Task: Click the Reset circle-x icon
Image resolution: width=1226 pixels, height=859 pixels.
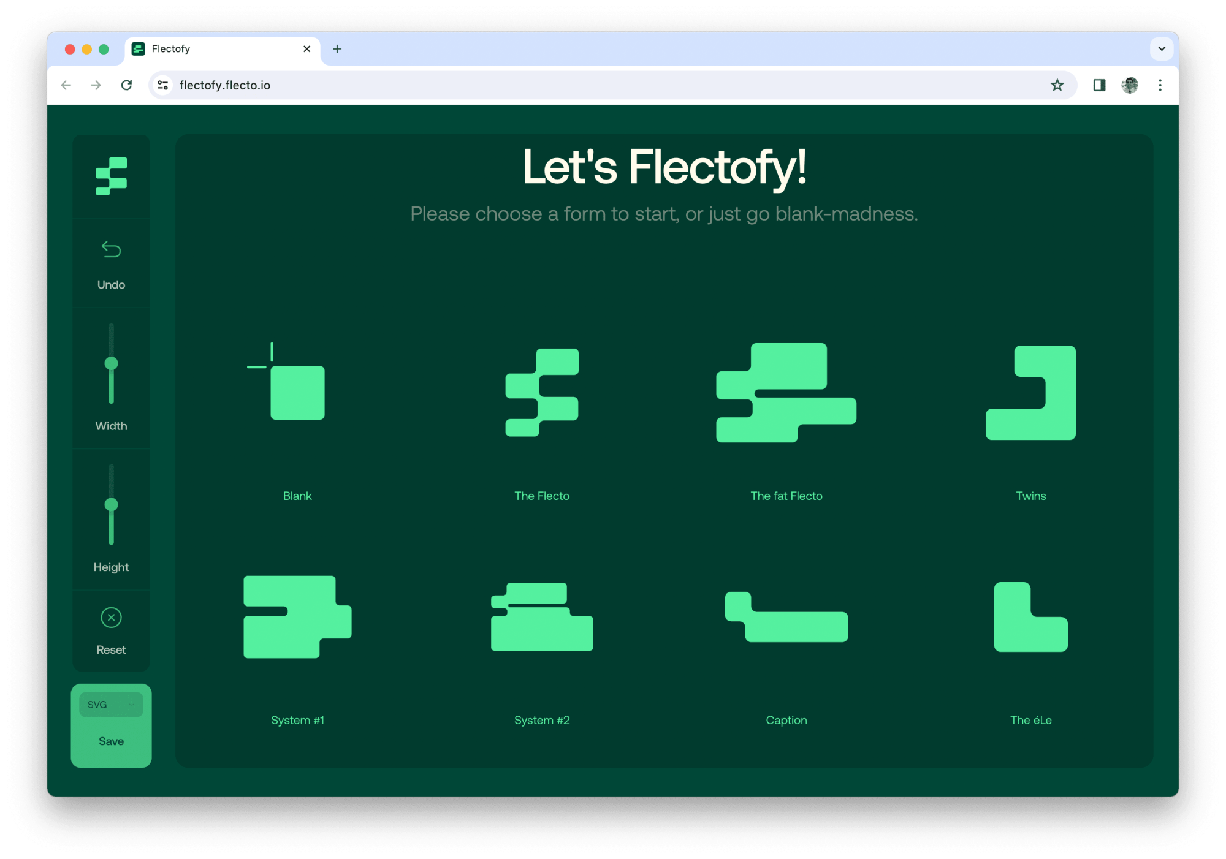Action: (x=111, y=618)
